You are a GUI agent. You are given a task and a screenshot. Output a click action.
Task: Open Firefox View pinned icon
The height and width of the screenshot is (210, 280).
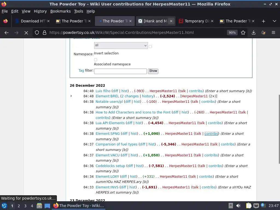click(5, 21)
